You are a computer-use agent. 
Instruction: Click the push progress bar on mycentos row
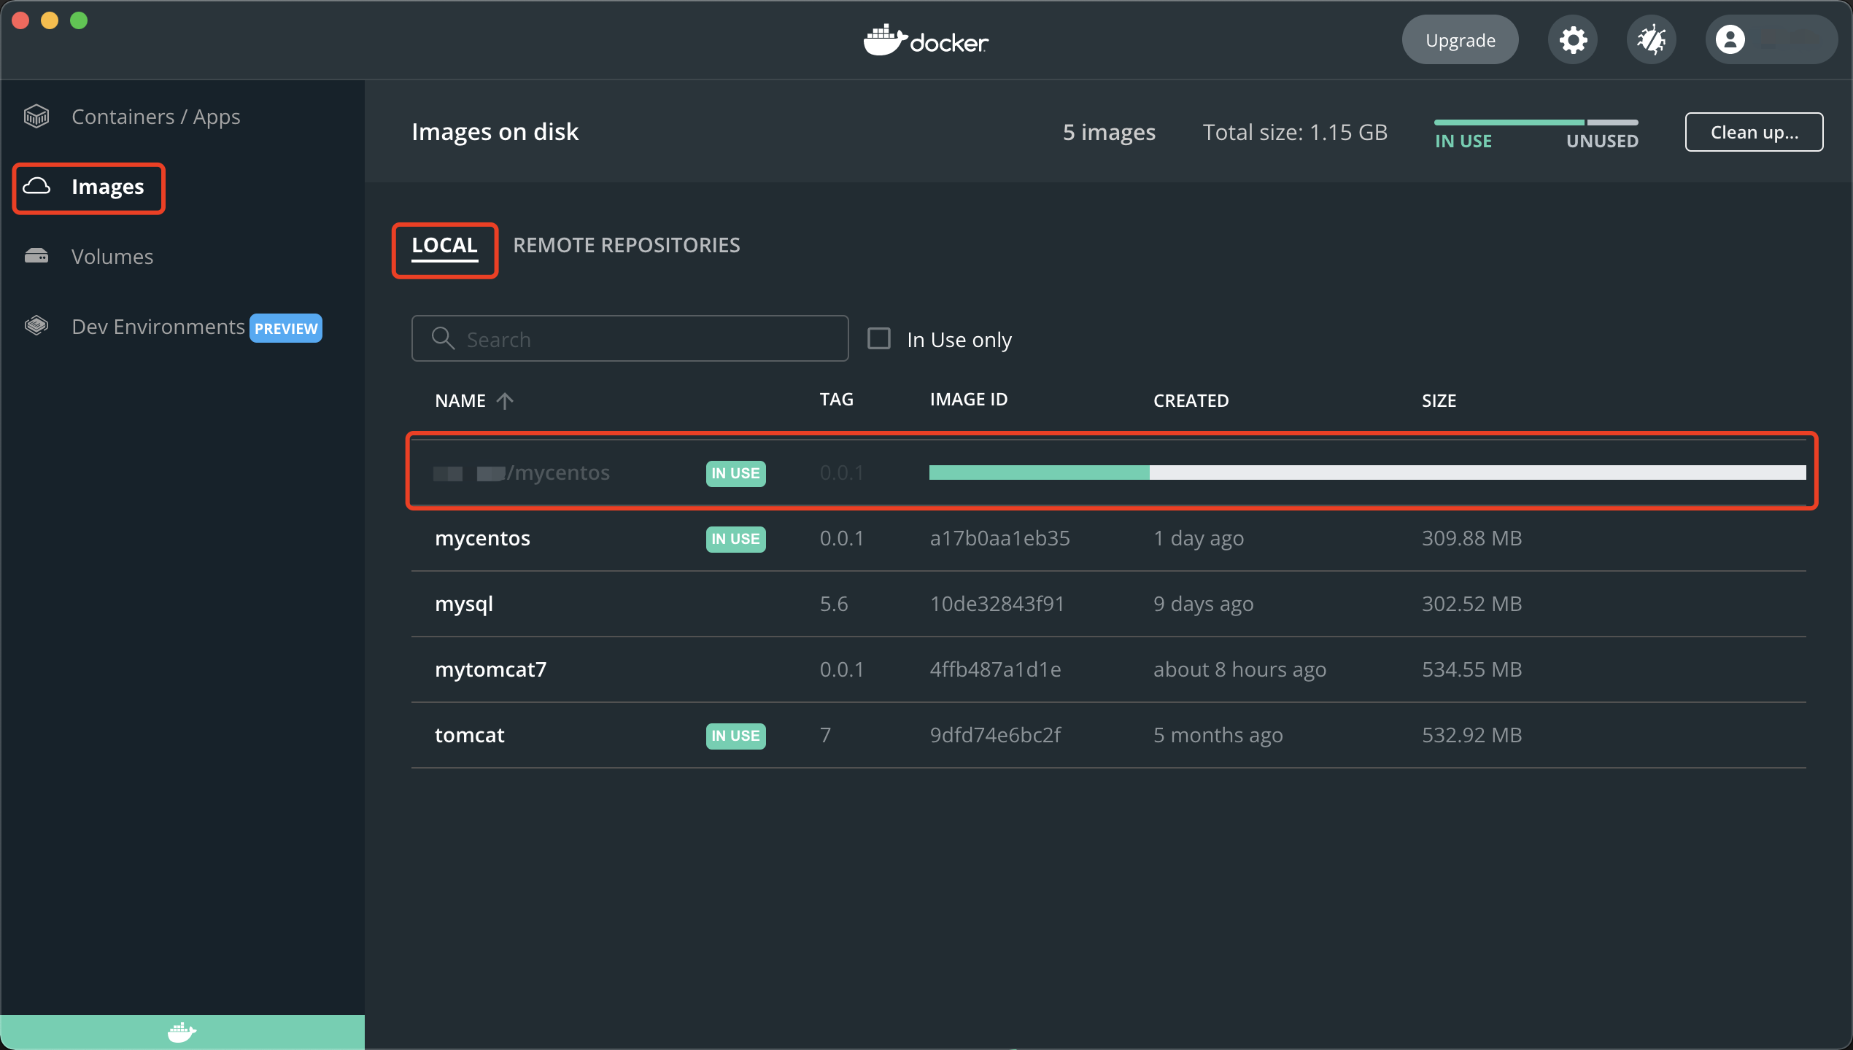1367,472
